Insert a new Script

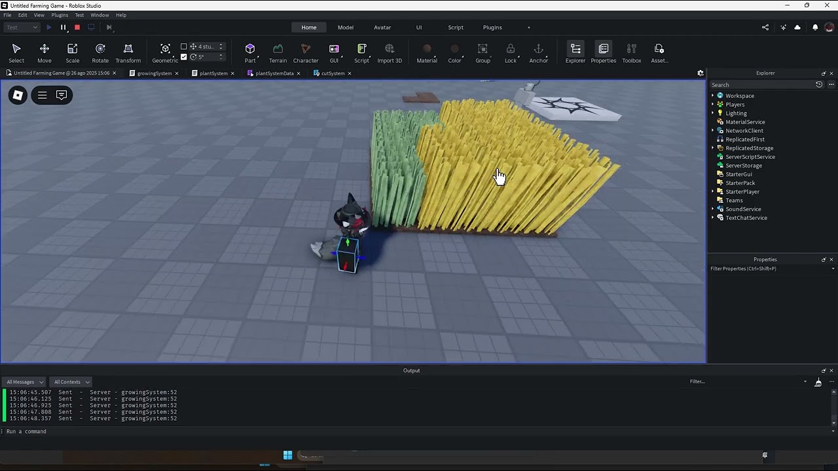[x=361, y=52]
